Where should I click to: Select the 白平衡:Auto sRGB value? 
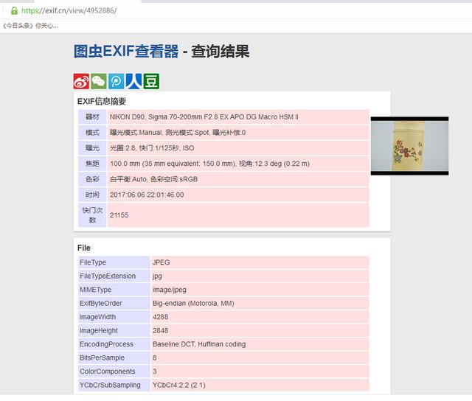point(154,179)
